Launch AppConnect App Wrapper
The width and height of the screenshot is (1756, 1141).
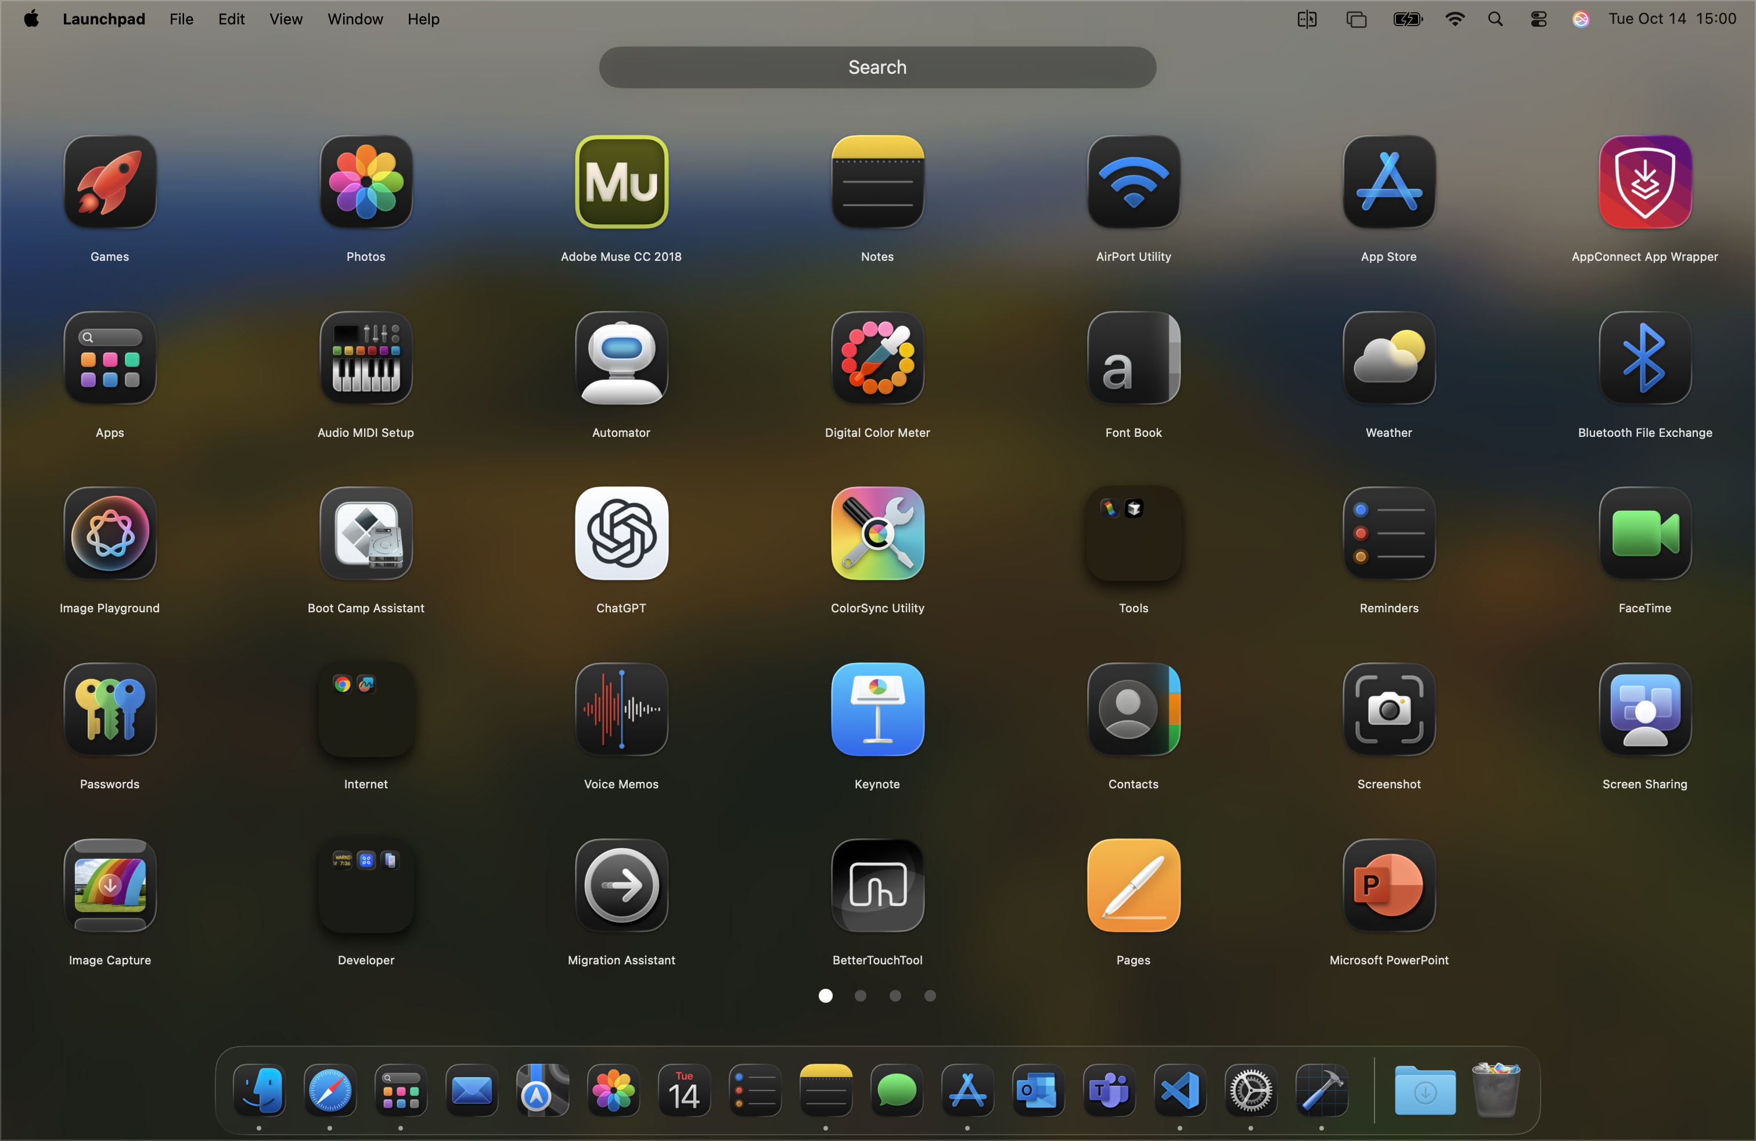(x=1645, y=182)
